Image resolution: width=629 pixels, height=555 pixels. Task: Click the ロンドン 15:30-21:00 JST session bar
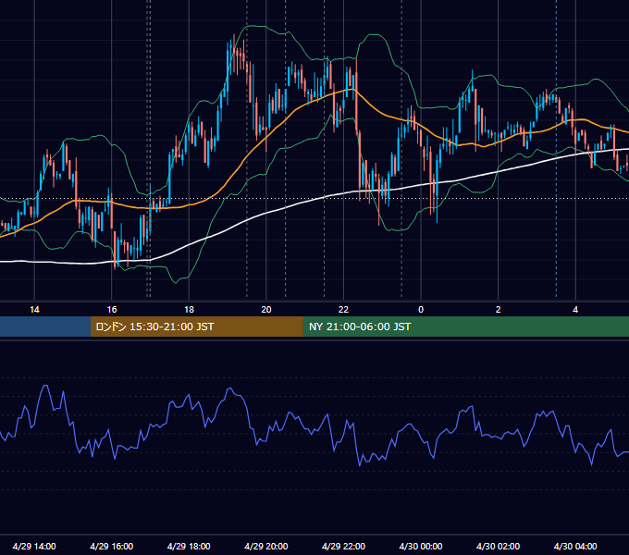196,327
